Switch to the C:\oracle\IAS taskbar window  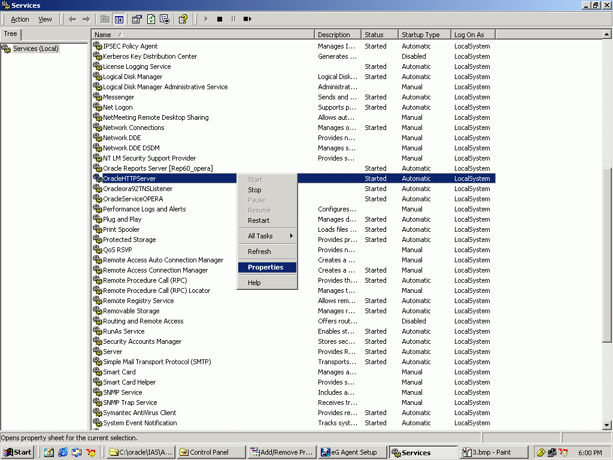tap(140, 452)
